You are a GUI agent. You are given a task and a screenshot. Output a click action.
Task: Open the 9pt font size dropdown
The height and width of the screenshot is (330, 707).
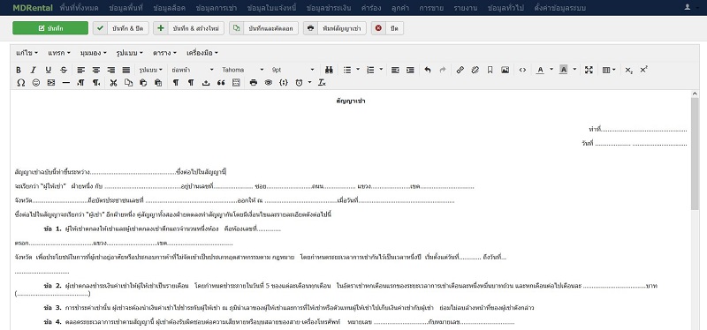293,70
